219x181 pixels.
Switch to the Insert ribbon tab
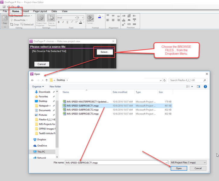(26, 11)
